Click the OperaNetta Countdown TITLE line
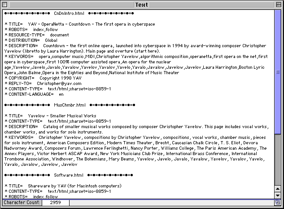 point(80,24)
